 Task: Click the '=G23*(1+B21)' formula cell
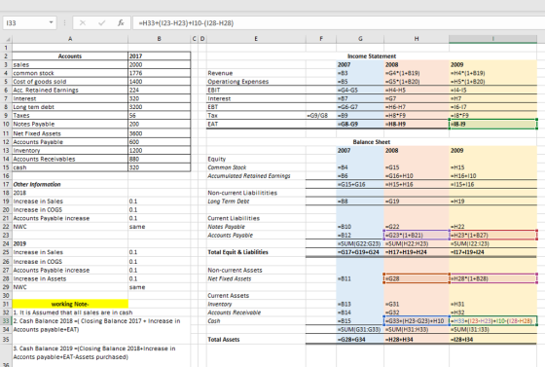tap(417, 236)
